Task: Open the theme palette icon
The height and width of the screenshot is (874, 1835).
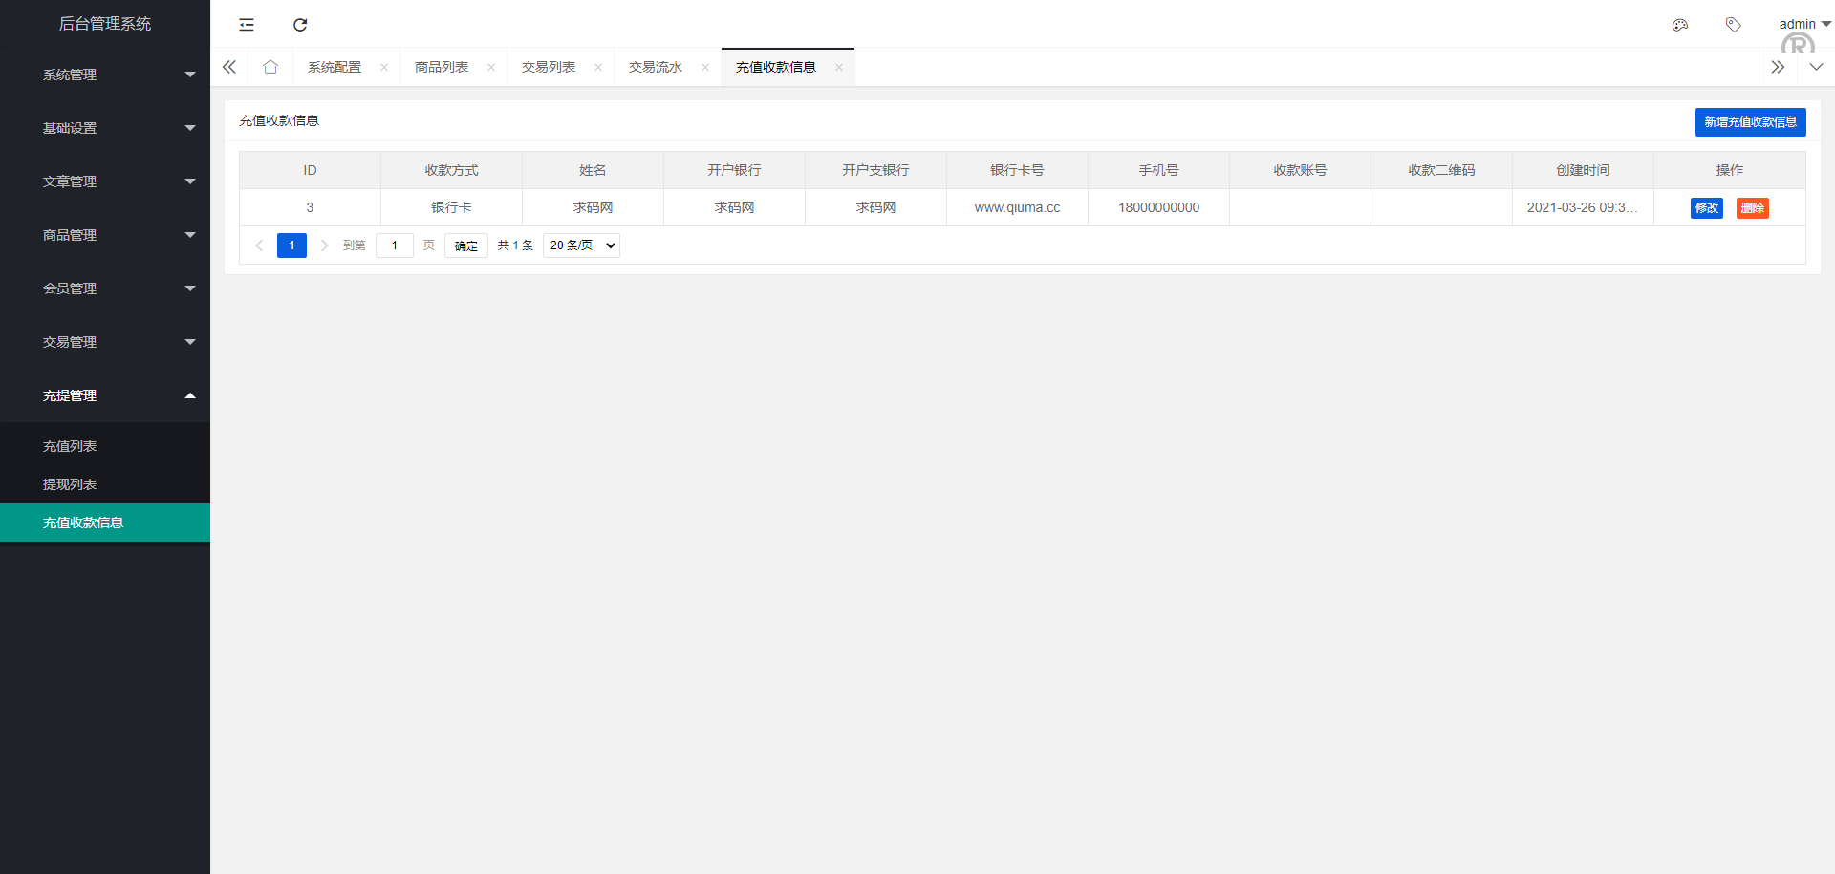Action: pyautogui.click(x=1679, y=25)
